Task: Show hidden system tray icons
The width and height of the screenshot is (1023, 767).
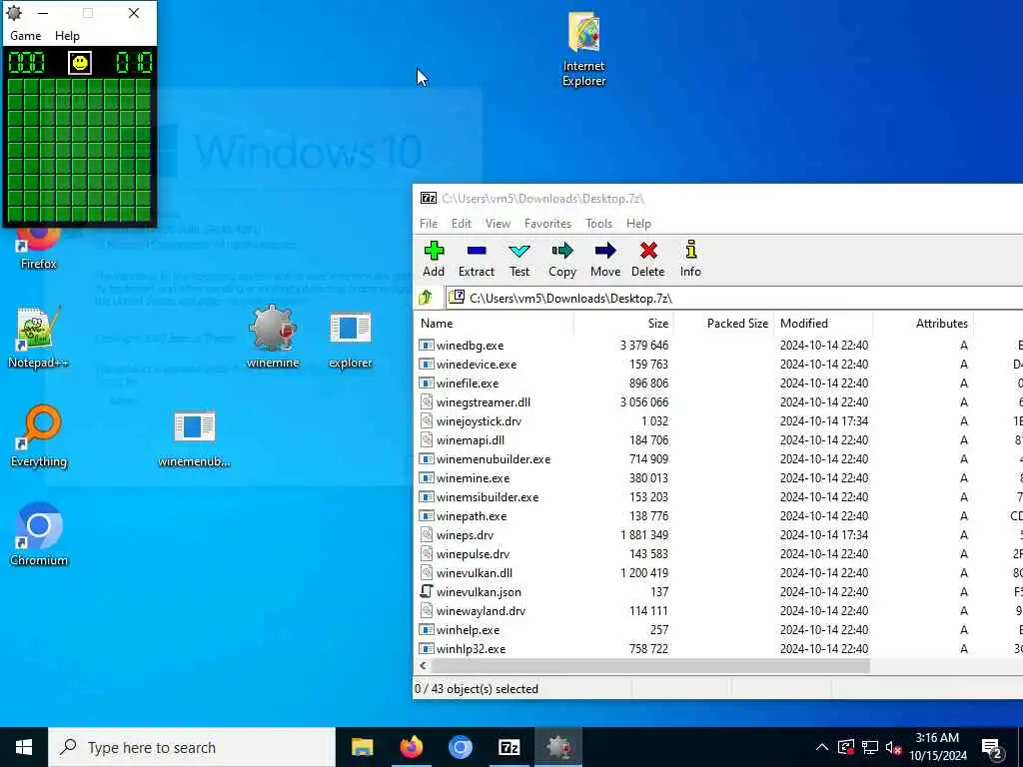Action: [x=822, y=747]
